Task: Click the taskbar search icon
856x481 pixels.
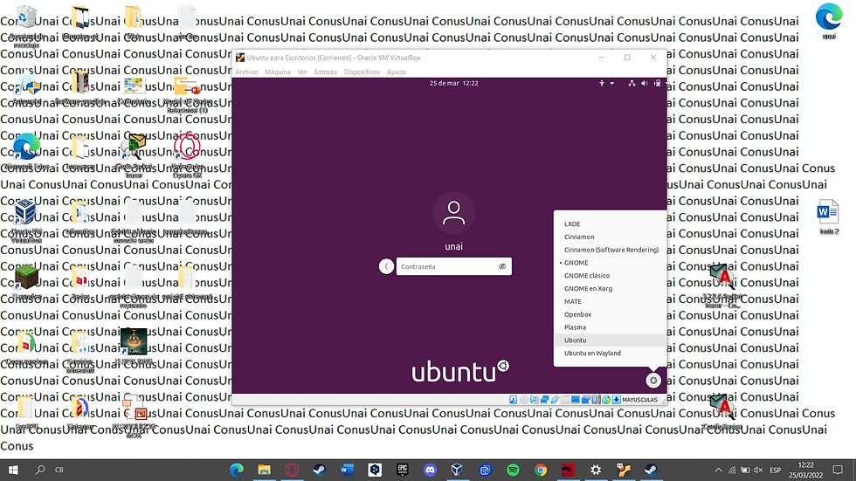Action: coord(40,470)
